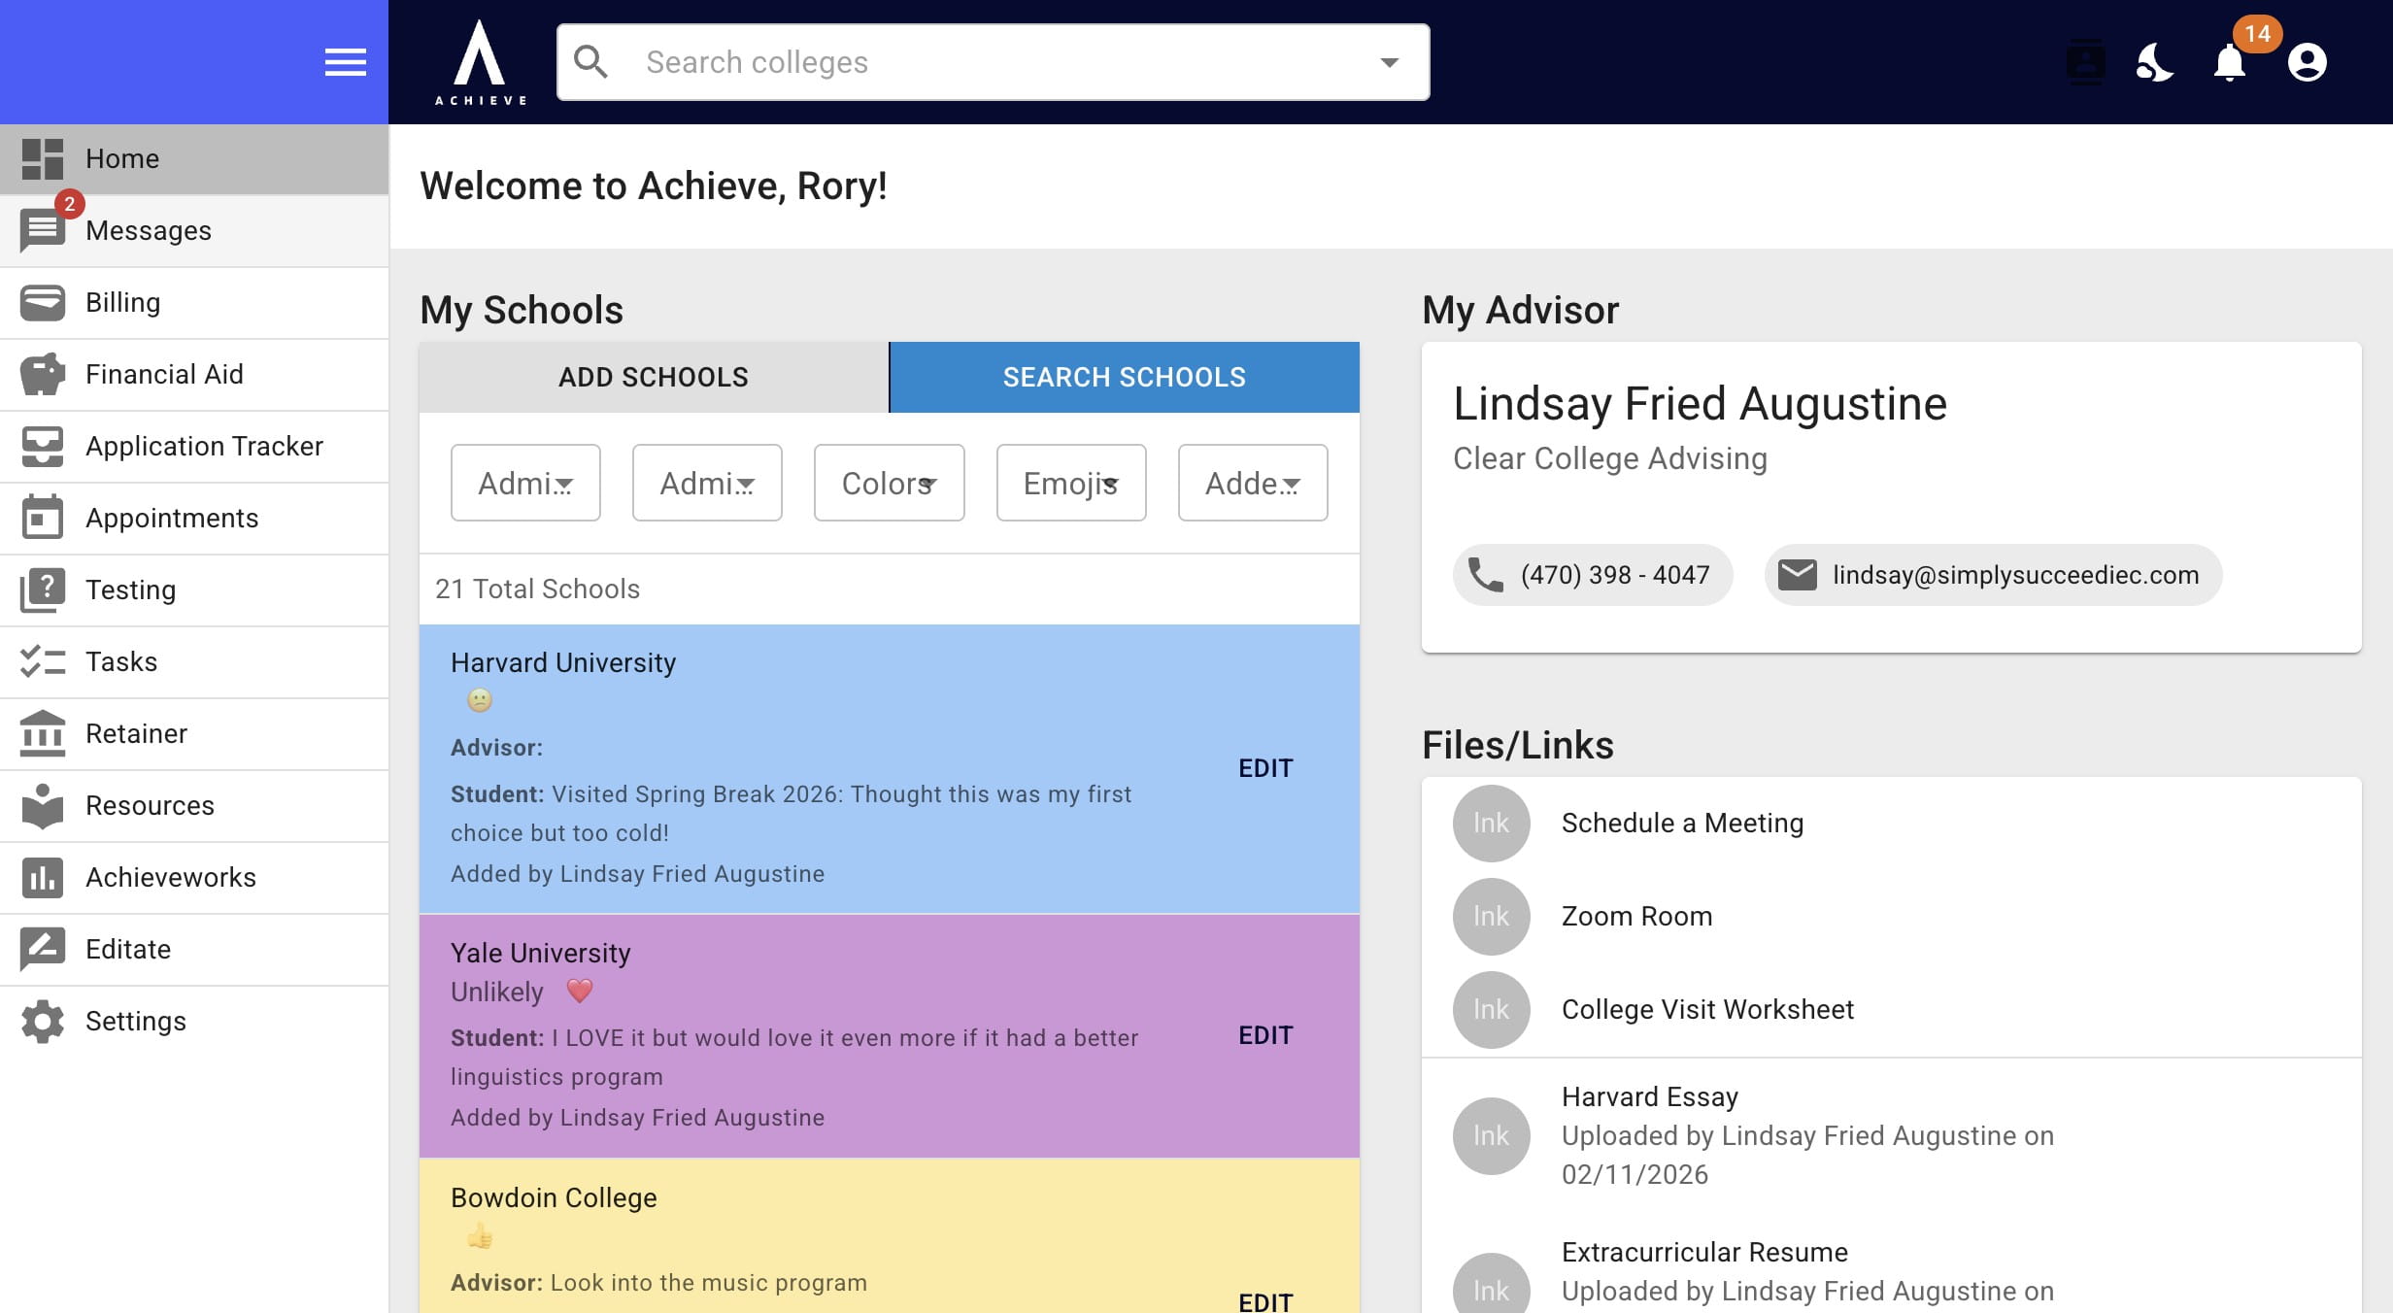
Task: Edit the Harvard University entry
Action: [1265, 768]
